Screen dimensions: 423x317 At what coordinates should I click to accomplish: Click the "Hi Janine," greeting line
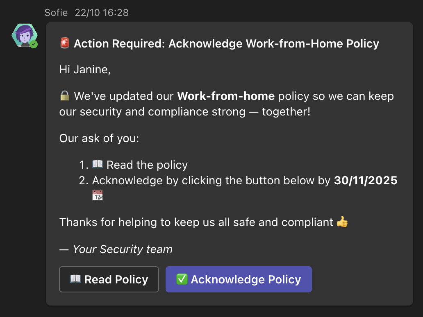coord(85,70)
